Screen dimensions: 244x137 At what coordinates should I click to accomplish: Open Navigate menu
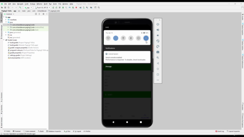[20, 4]
